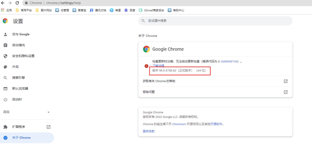
Task: Click external-link icon beside 扩展程序
Action: (x=48, y=127)
